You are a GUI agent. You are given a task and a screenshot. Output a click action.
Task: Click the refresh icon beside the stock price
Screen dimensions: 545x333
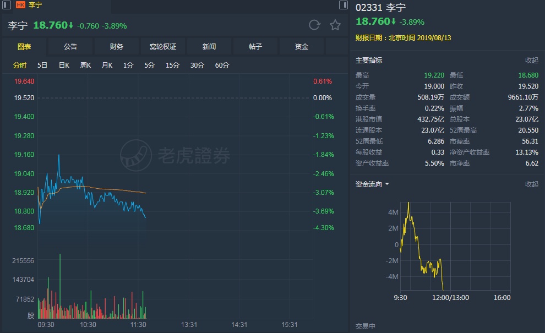tap(314, 25)
